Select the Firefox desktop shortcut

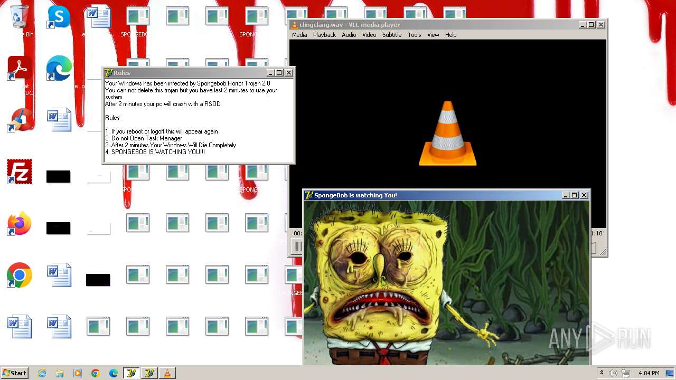(x=20, y=224)
